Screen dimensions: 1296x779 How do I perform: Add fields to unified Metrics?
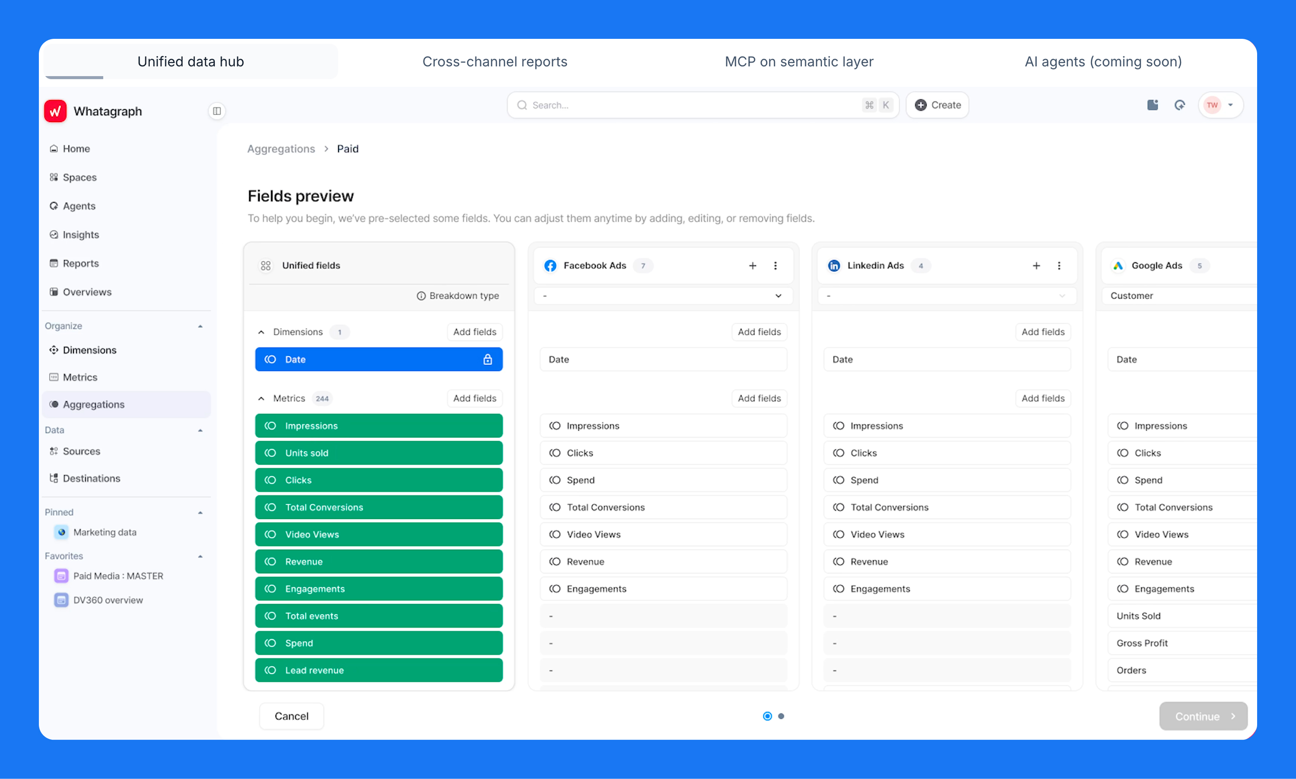474,398
